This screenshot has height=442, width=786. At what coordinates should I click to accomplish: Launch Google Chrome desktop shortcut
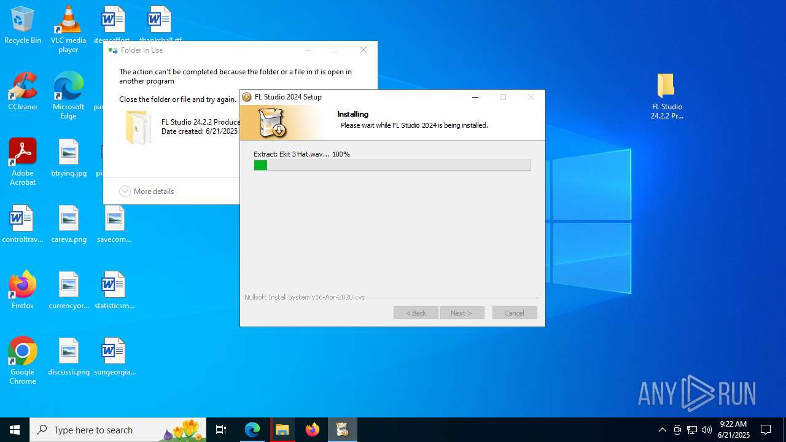coord(23,360)
